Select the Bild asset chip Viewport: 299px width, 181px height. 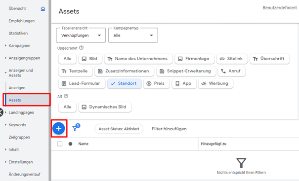tap(90, 59)
